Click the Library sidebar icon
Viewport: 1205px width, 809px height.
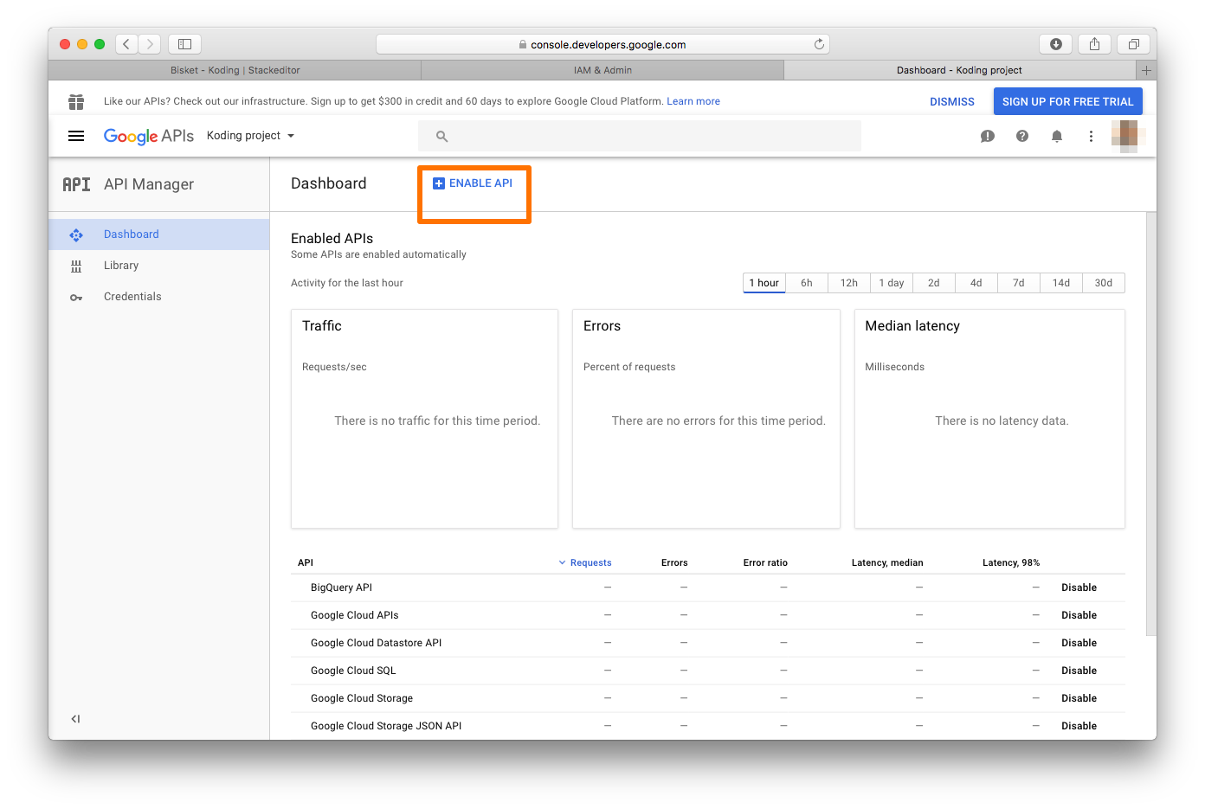(x=76, y=266)
